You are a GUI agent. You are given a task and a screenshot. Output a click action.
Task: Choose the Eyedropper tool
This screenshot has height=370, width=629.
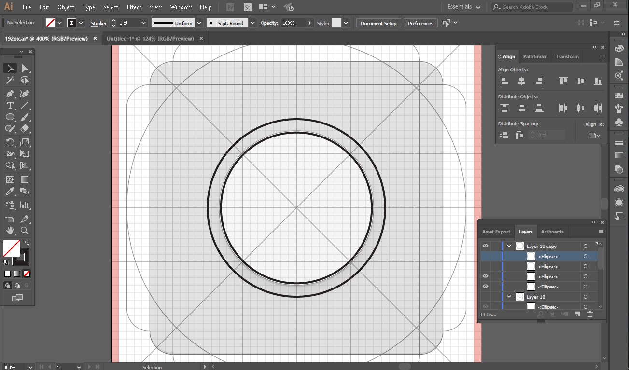[10, 192]
